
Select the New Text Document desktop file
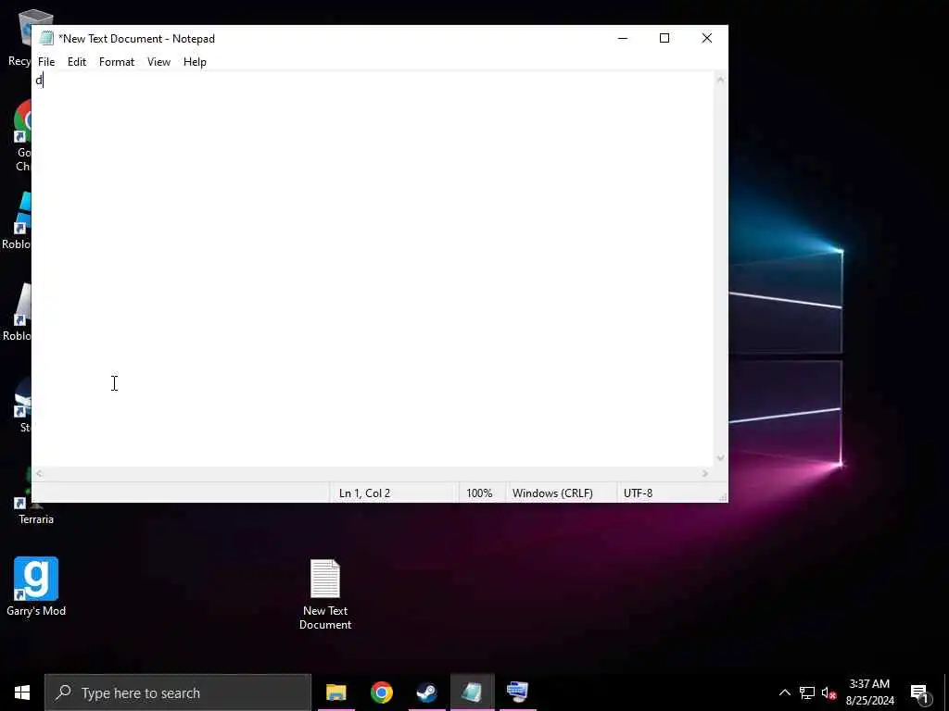pos(325,593)
